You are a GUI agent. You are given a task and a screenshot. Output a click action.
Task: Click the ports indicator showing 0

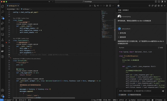[x=30, y=100]
